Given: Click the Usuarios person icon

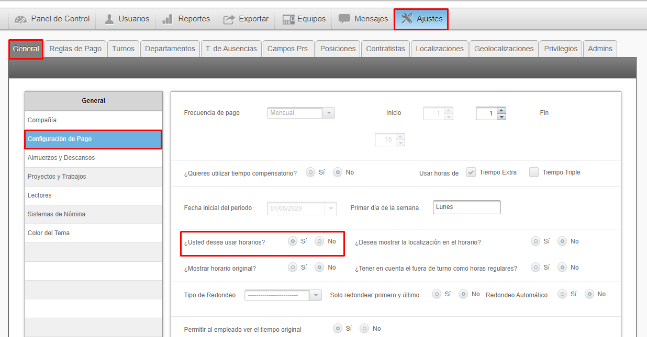Looking at the screenshot, I should 109,19.
